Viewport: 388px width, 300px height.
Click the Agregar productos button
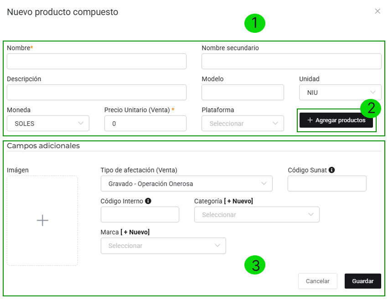(336, 120)
